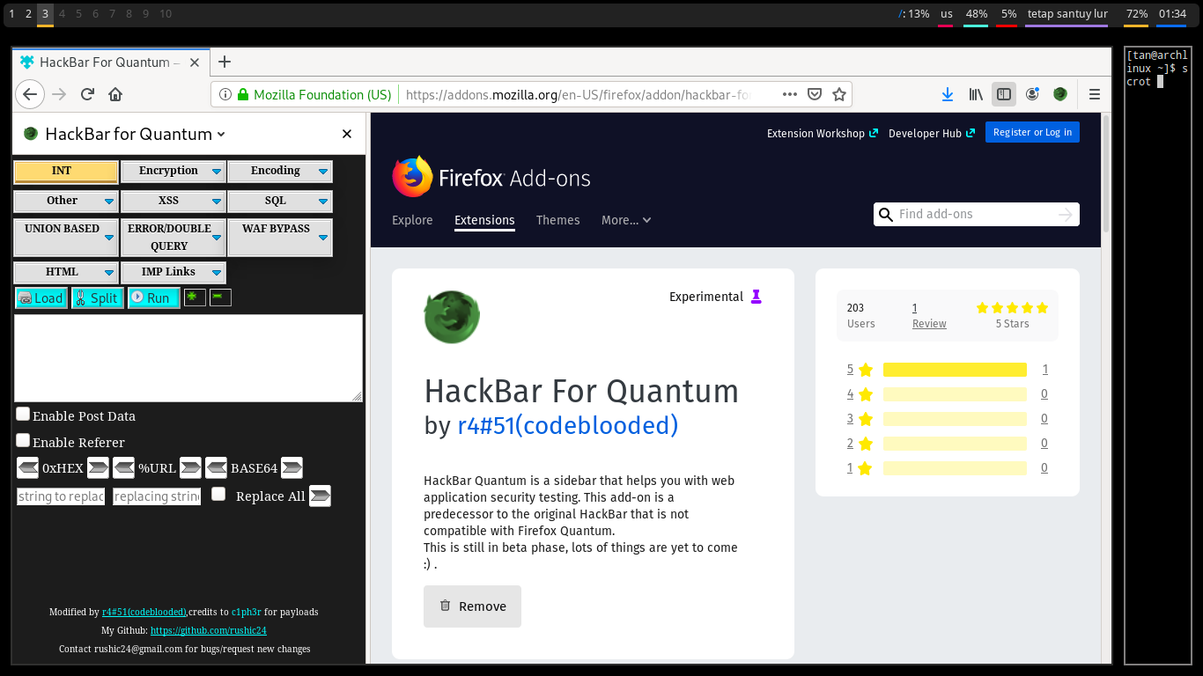Go to the Themes tab
This screenshot has width=1203, height=676.
pyautogui.click(x=558, y=220)
